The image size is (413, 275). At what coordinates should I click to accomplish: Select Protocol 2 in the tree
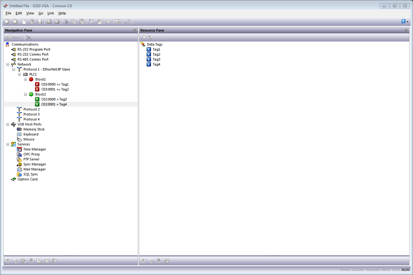[x=32, y=109]
